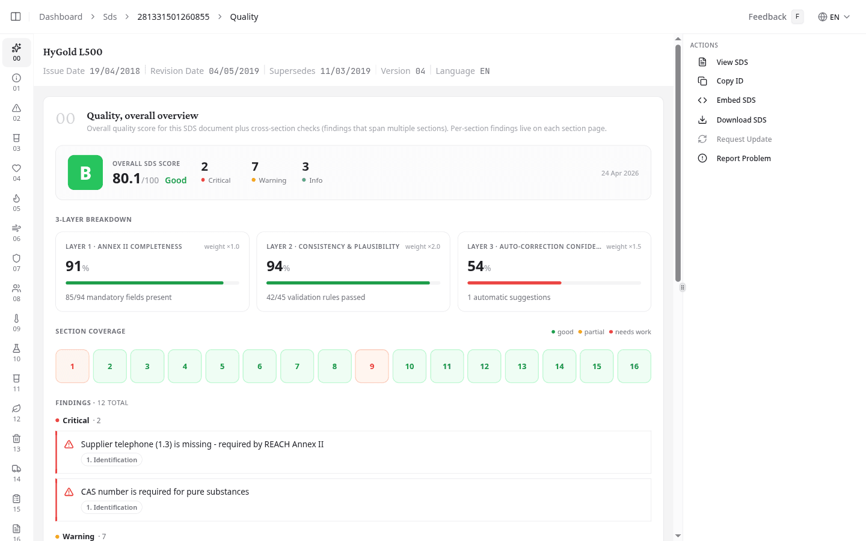
Task: Open section 08 exposure controls people icon
Action: coord(17,289)
